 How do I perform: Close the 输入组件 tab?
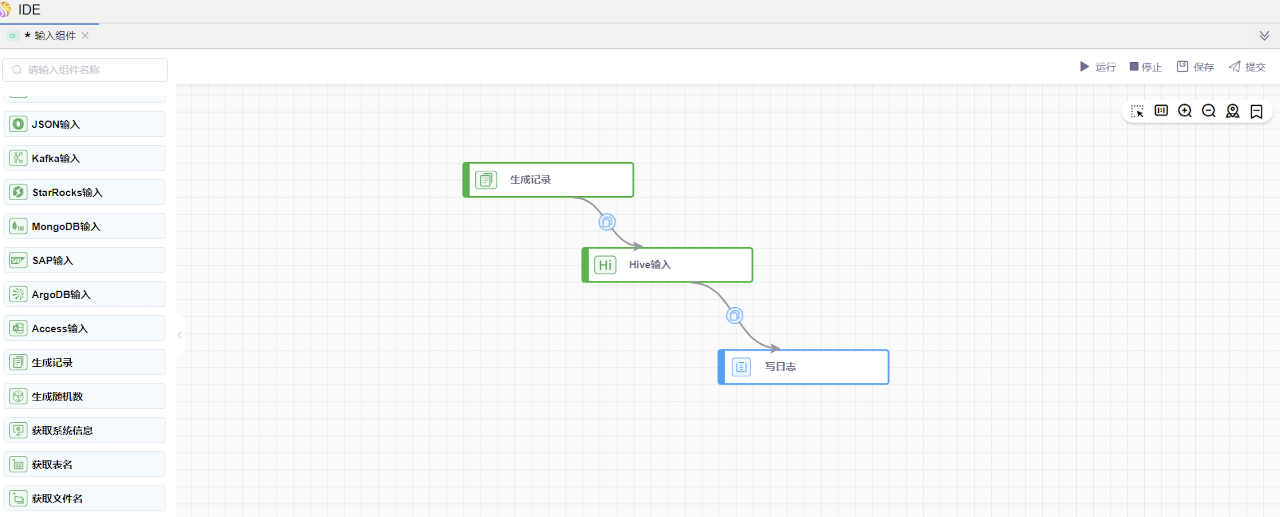pyautogui.click(x=85, y=36)
